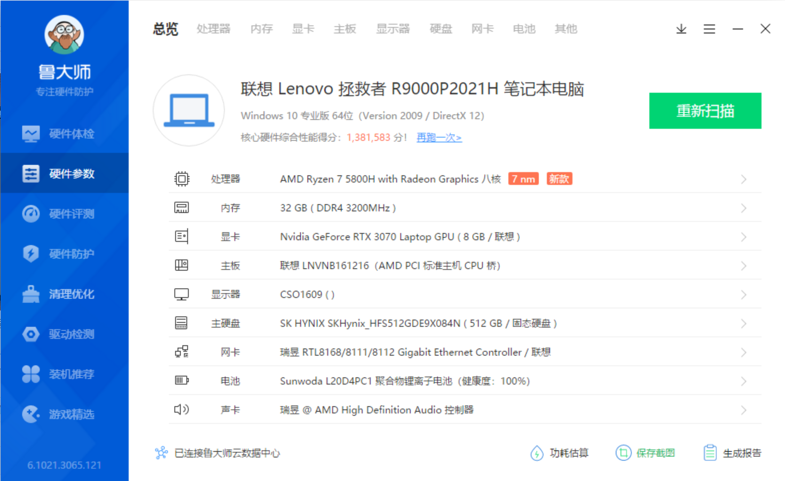
Task: Click the 生成报告 label
Action: (x=742, y=453)
